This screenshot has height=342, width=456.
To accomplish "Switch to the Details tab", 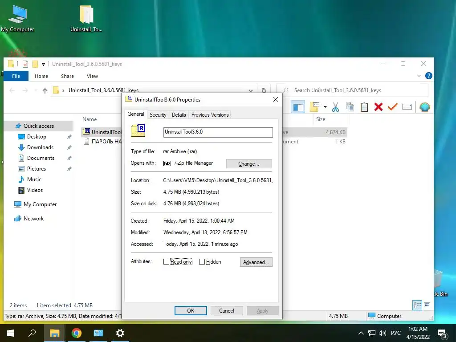I will (179, 115).
